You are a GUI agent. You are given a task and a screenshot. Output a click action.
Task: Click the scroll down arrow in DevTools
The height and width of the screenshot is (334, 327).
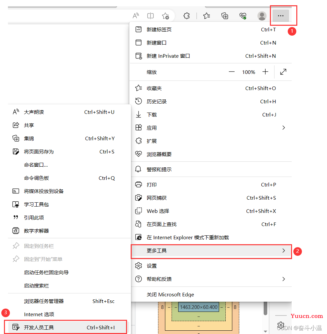(265, 331)
